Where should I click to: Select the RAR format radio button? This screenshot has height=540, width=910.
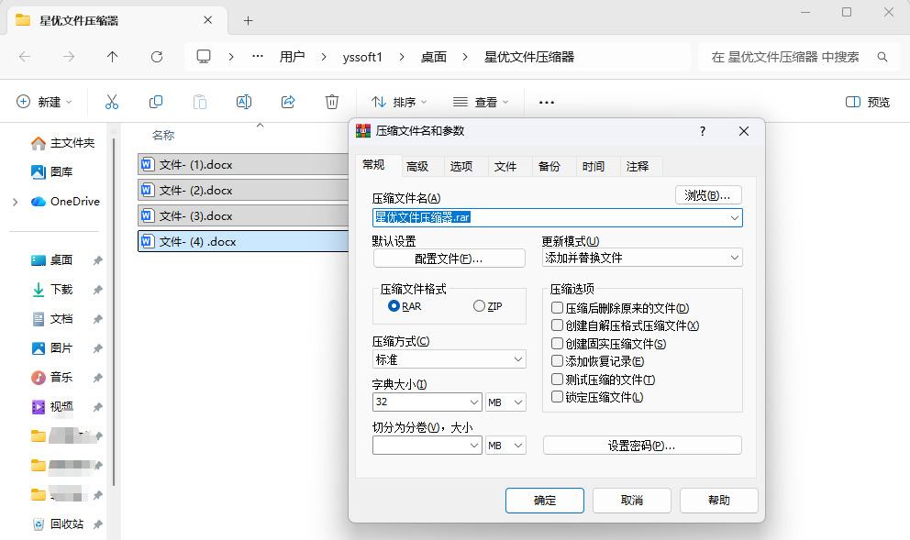tap(394, 305)
